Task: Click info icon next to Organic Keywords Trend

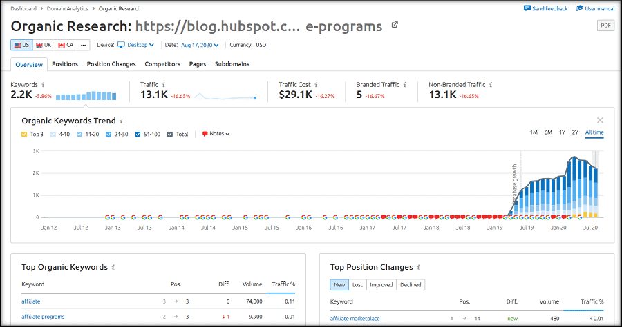Action: [x=122, y=121]
